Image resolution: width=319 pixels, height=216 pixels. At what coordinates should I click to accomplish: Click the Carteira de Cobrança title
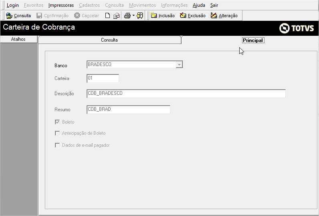tap(39, 27)
